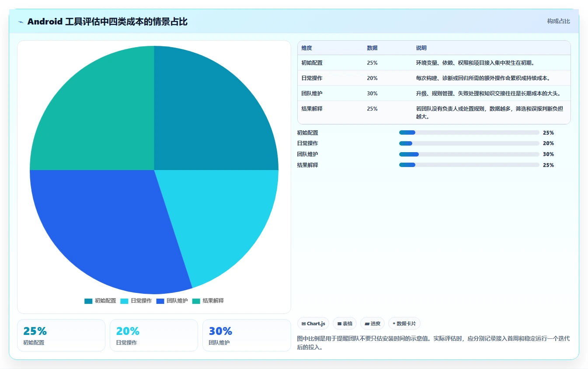Click the Chart.js tag chip
The height and width of the screenshot is (369, 588).
tap(313, 324)
